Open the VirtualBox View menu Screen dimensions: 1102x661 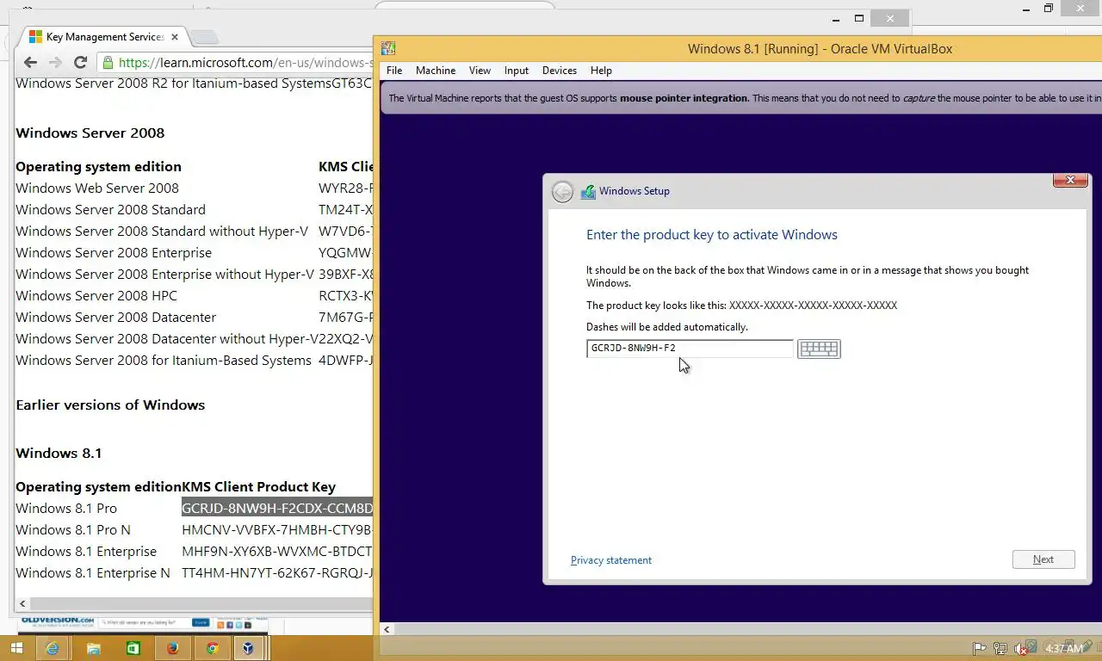click(480, 71)
